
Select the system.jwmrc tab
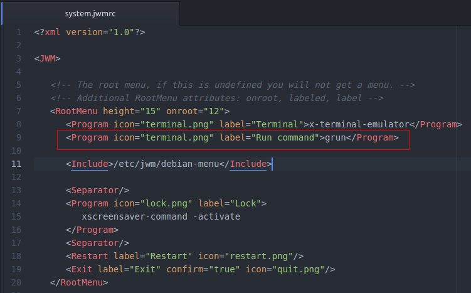coord(90,14)
